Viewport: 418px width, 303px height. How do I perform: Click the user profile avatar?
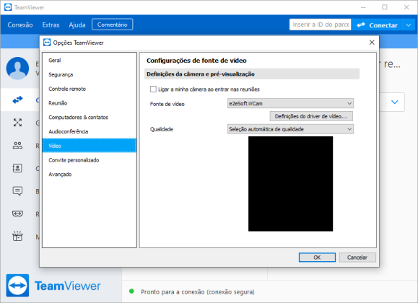point(17,69)
